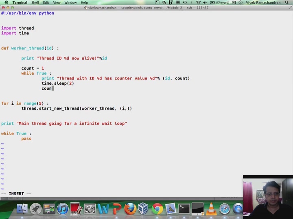293x219 pixels.
Task: Click the webcam video thumbnail
Action: pos(268,197)
